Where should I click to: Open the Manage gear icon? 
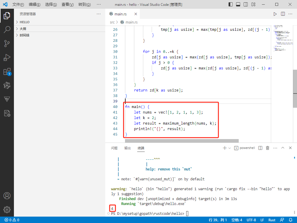pyautogui.click(x=7, y=210)
